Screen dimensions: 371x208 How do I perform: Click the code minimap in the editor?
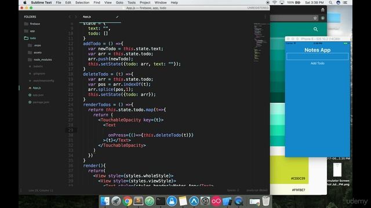pyautogui.click(x=260, y=42)
